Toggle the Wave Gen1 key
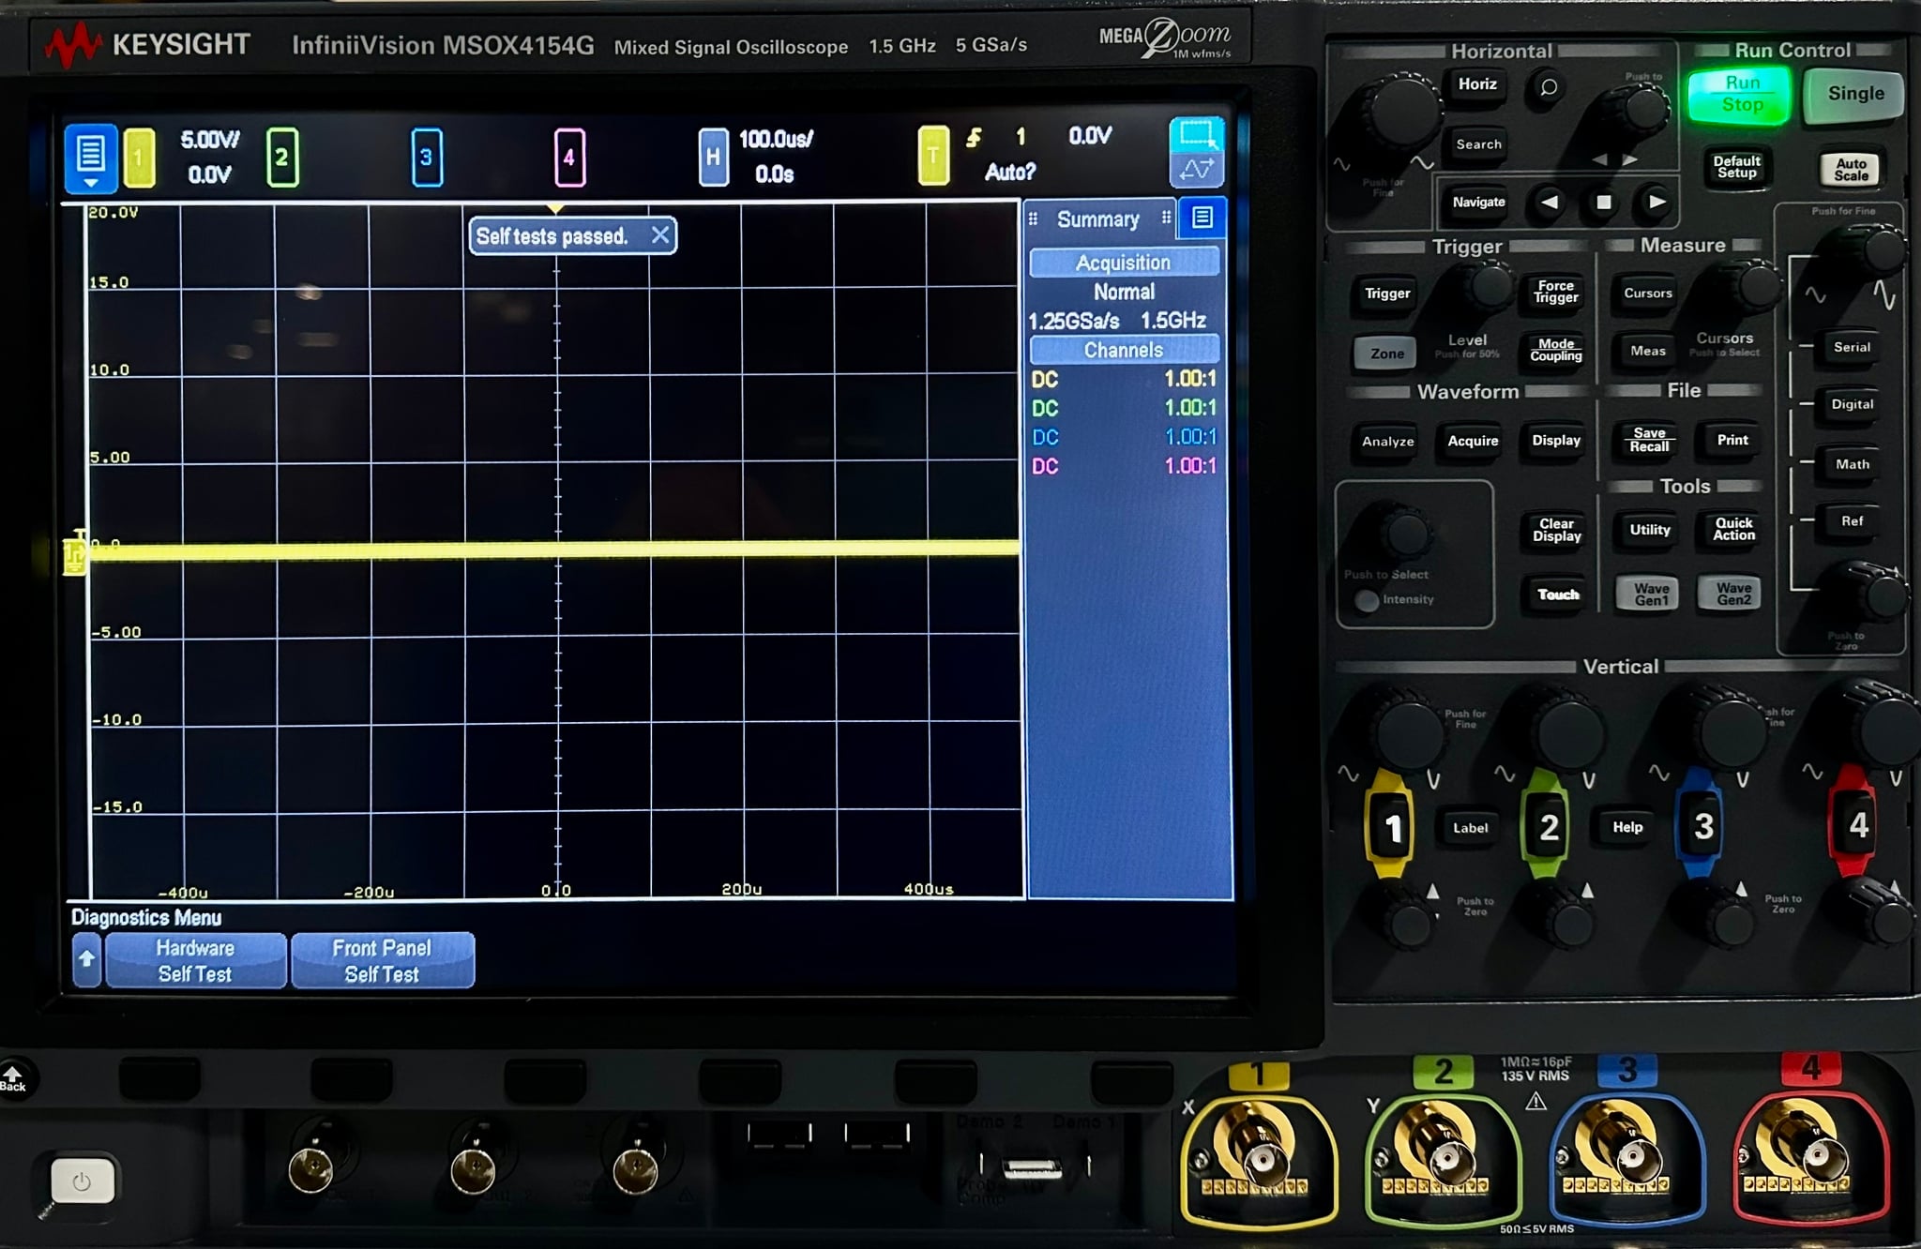Screen dimensions: 1921x1249 1651,594
